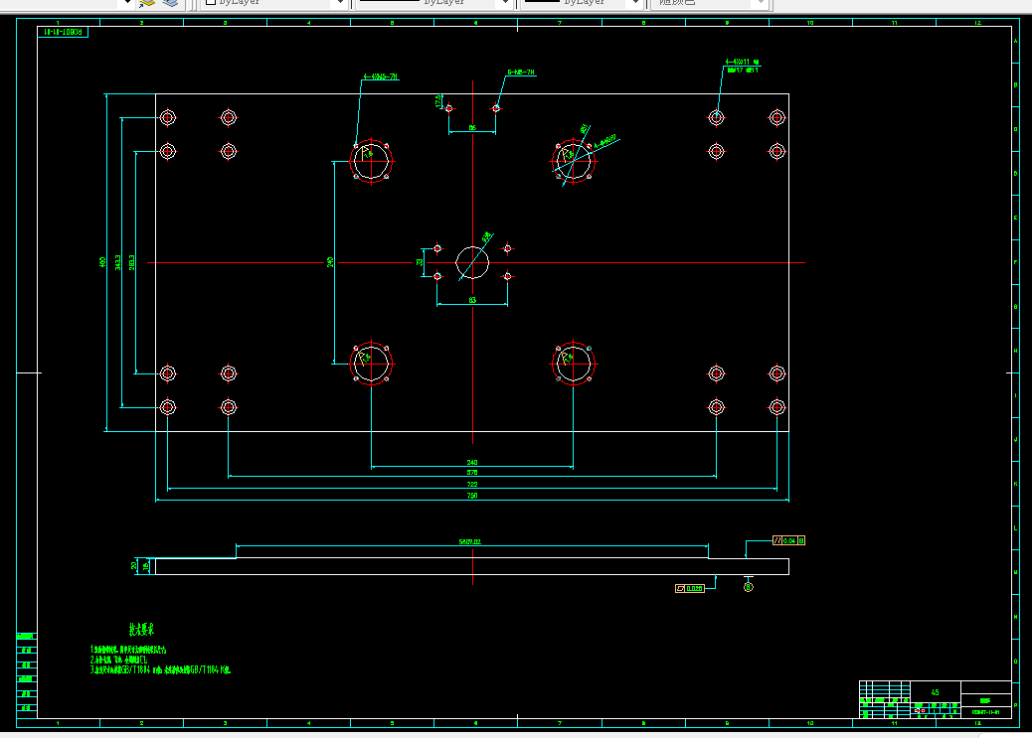
Task: Open the ByLayer lineweight control dropdown
Action: click(582, 3)
